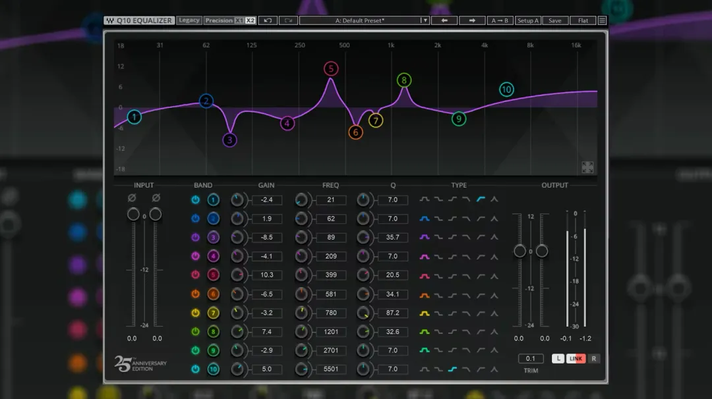
Task: Toggle band 6 power button
Action: tap(195, 294)
